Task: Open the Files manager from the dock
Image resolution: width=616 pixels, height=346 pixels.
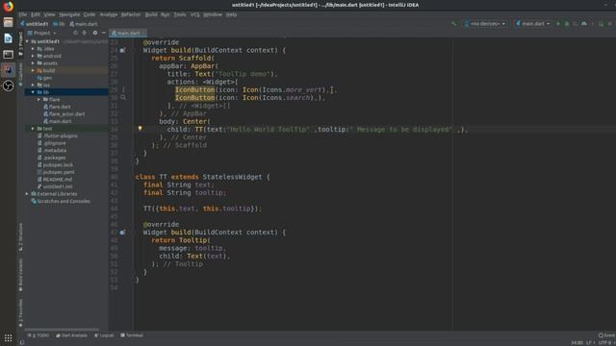Action: click(8, 22)
